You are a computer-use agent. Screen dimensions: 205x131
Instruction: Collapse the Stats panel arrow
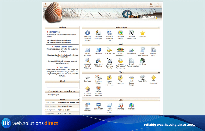point(78,99)
